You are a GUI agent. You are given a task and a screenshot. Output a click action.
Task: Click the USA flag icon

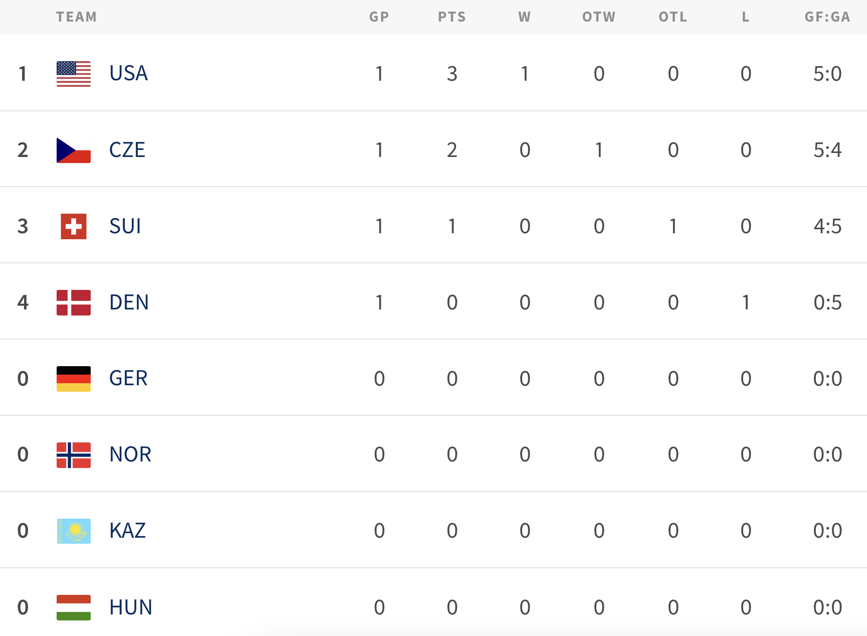tap(74, 74)
